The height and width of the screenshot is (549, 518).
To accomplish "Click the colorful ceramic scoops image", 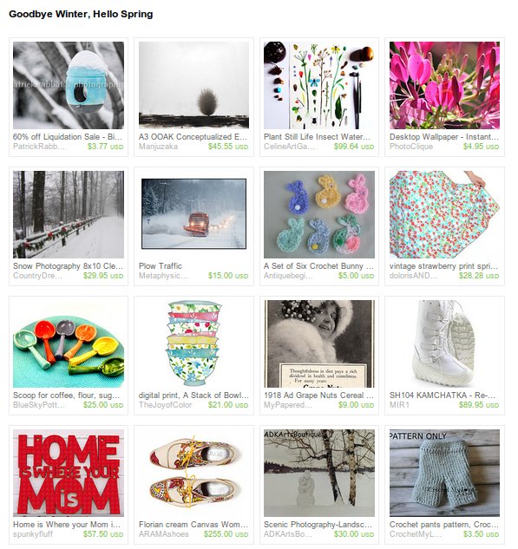I will (x=69, y=343).
